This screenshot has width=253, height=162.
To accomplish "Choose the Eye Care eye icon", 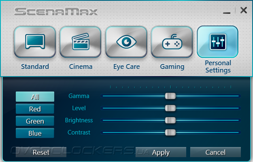I will click(126, 42).
